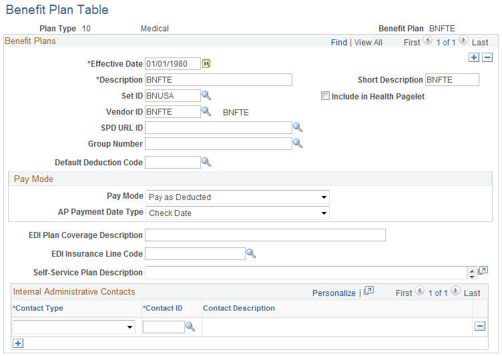Screen dimensions: 502x356
Task: Click EDI Plan Coverage Description field
Action: coord(266,235)
